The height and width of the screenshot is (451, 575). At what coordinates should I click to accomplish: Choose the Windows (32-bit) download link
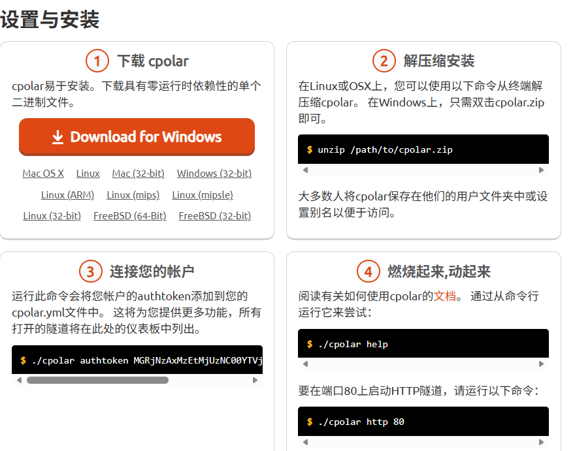point(214,174)
